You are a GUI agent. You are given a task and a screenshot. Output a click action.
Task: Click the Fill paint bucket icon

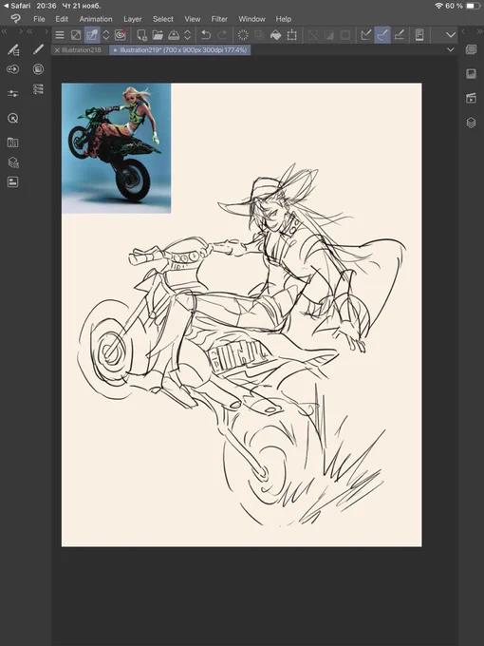point(276,35)
